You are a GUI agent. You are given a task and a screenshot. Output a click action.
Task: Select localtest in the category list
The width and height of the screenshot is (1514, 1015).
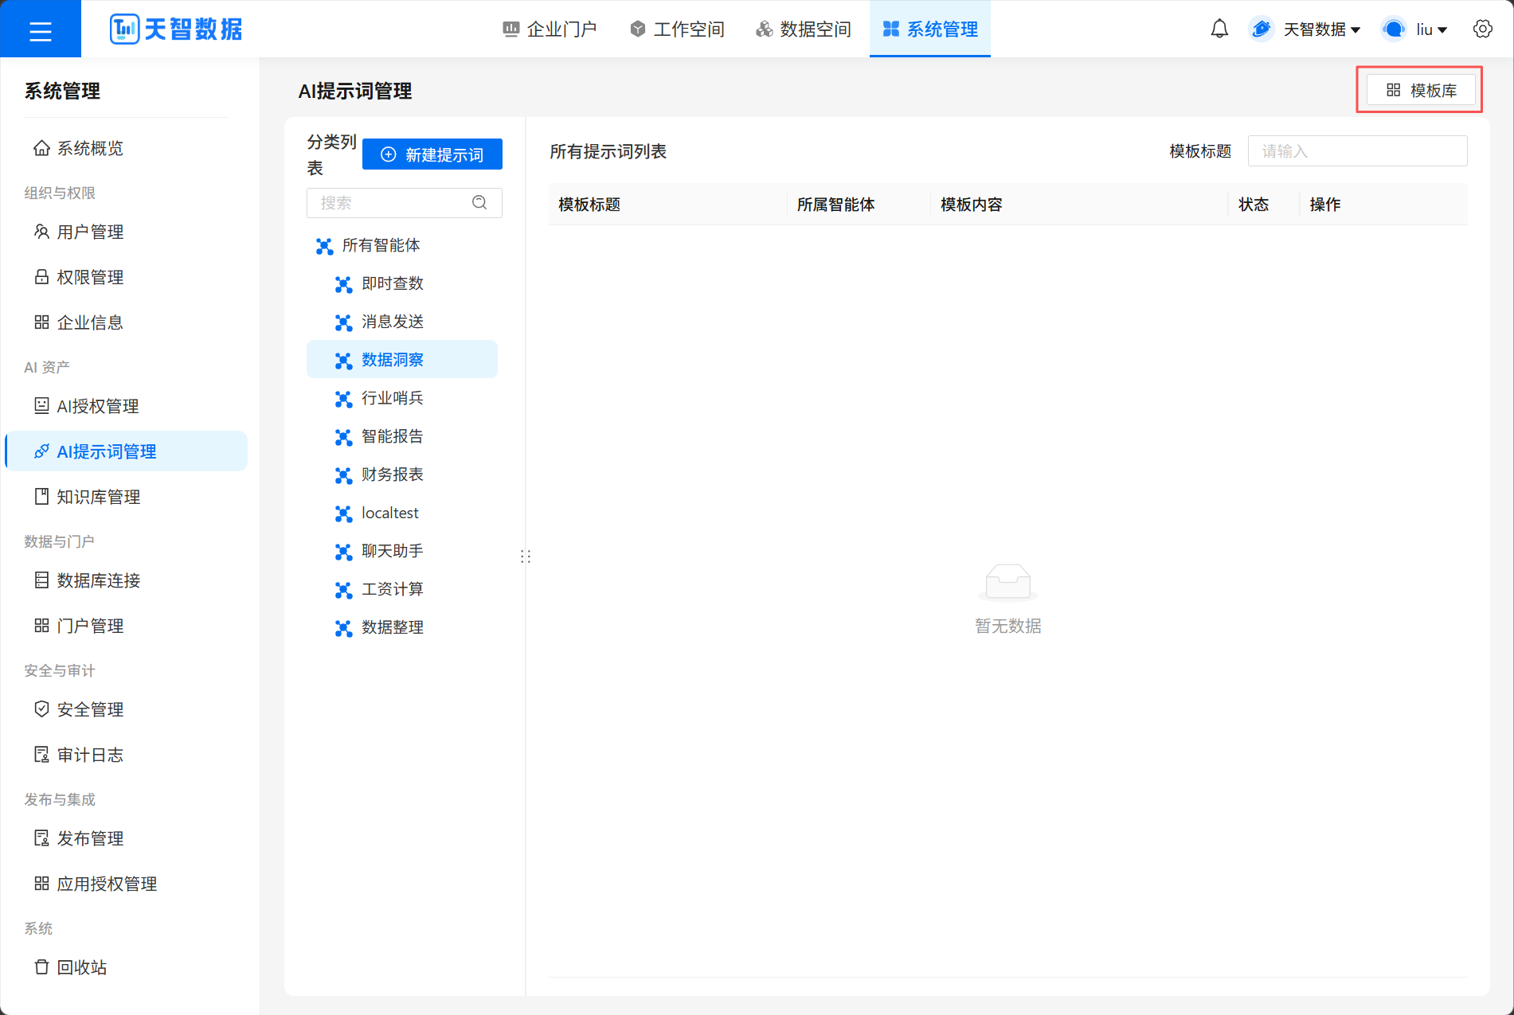[x=402, y=513]
